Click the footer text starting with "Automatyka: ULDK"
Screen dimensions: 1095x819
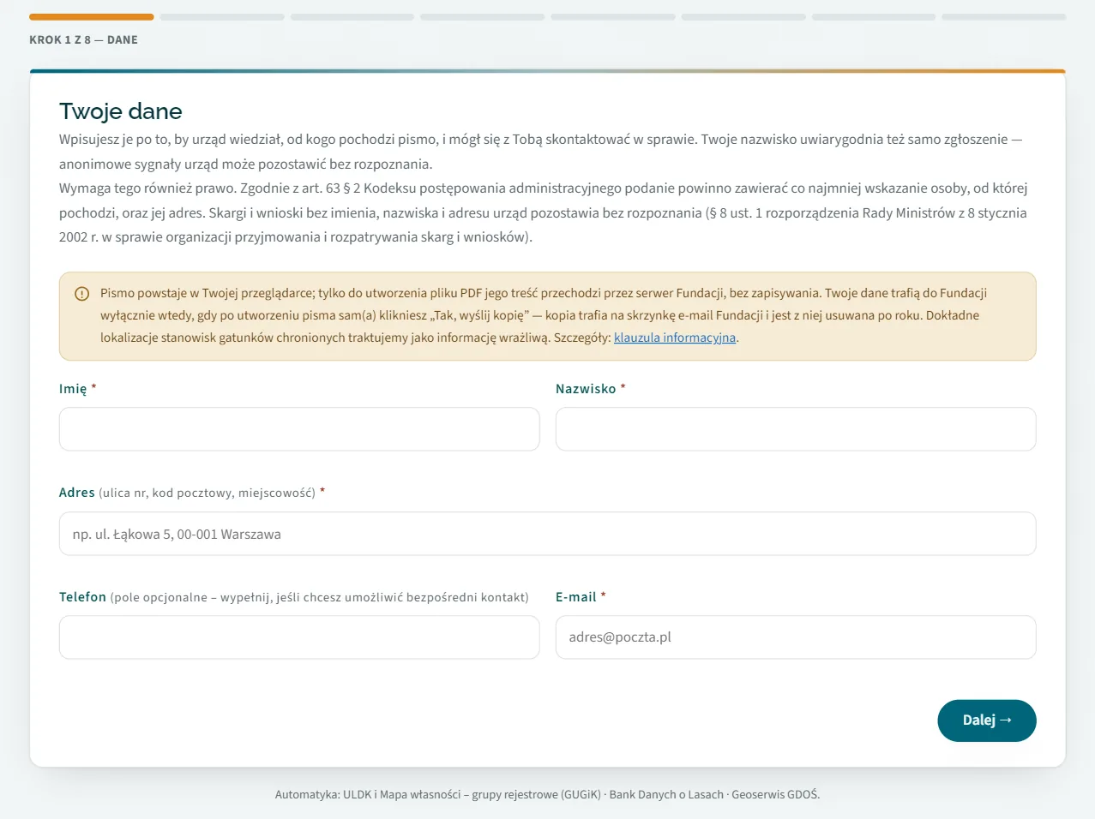click(547, 794)
